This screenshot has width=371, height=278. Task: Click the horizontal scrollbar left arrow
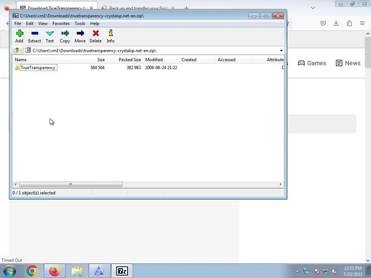pos(16,184)
